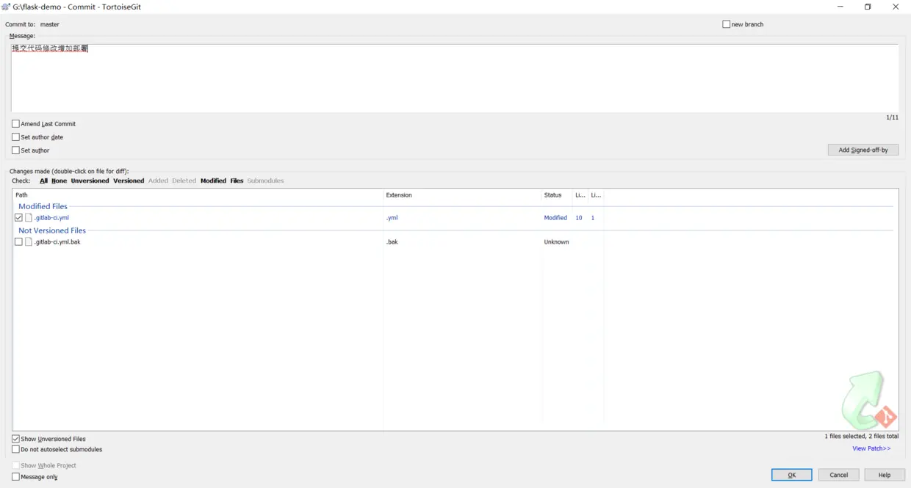911x488 pixels.
Task: Enable Amend Last Commit option
Action: coord(15,124)
